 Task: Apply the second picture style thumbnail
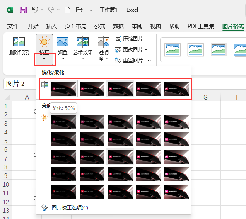tap(195, 50)
